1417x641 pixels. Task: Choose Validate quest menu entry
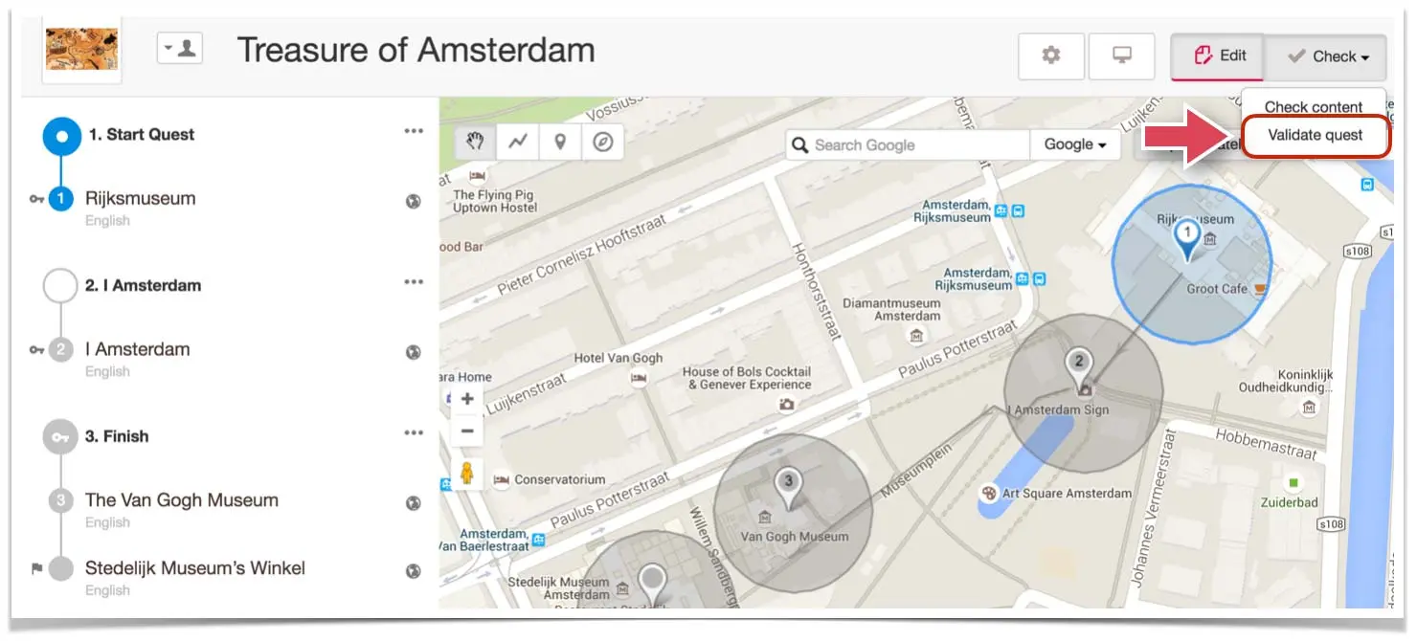[1316, 135]
